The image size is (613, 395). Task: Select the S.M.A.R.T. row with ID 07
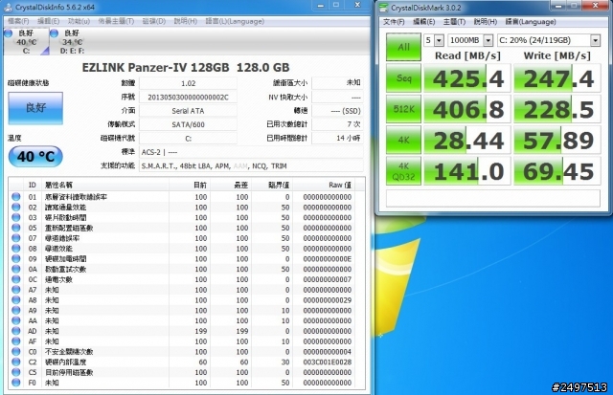(x=182, y=238)
